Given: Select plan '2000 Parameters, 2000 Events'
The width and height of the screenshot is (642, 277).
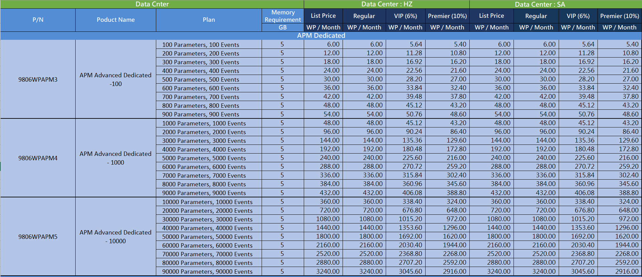Looking at the screenshot, I should pyautogui.click(x=209, y=132).
